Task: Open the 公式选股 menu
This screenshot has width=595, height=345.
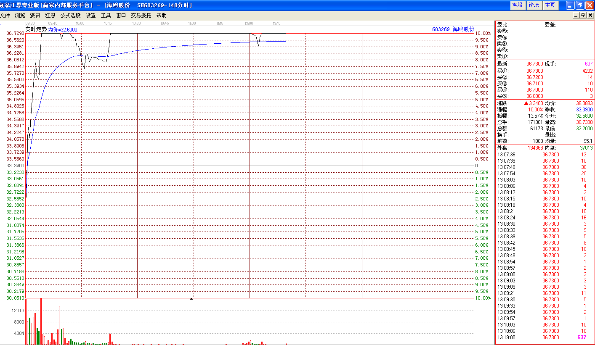Action: pos(70,16)
